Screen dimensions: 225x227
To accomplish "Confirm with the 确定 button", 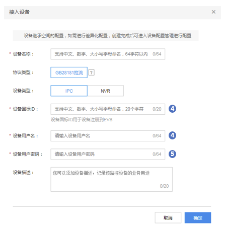I will click(198, 218).
